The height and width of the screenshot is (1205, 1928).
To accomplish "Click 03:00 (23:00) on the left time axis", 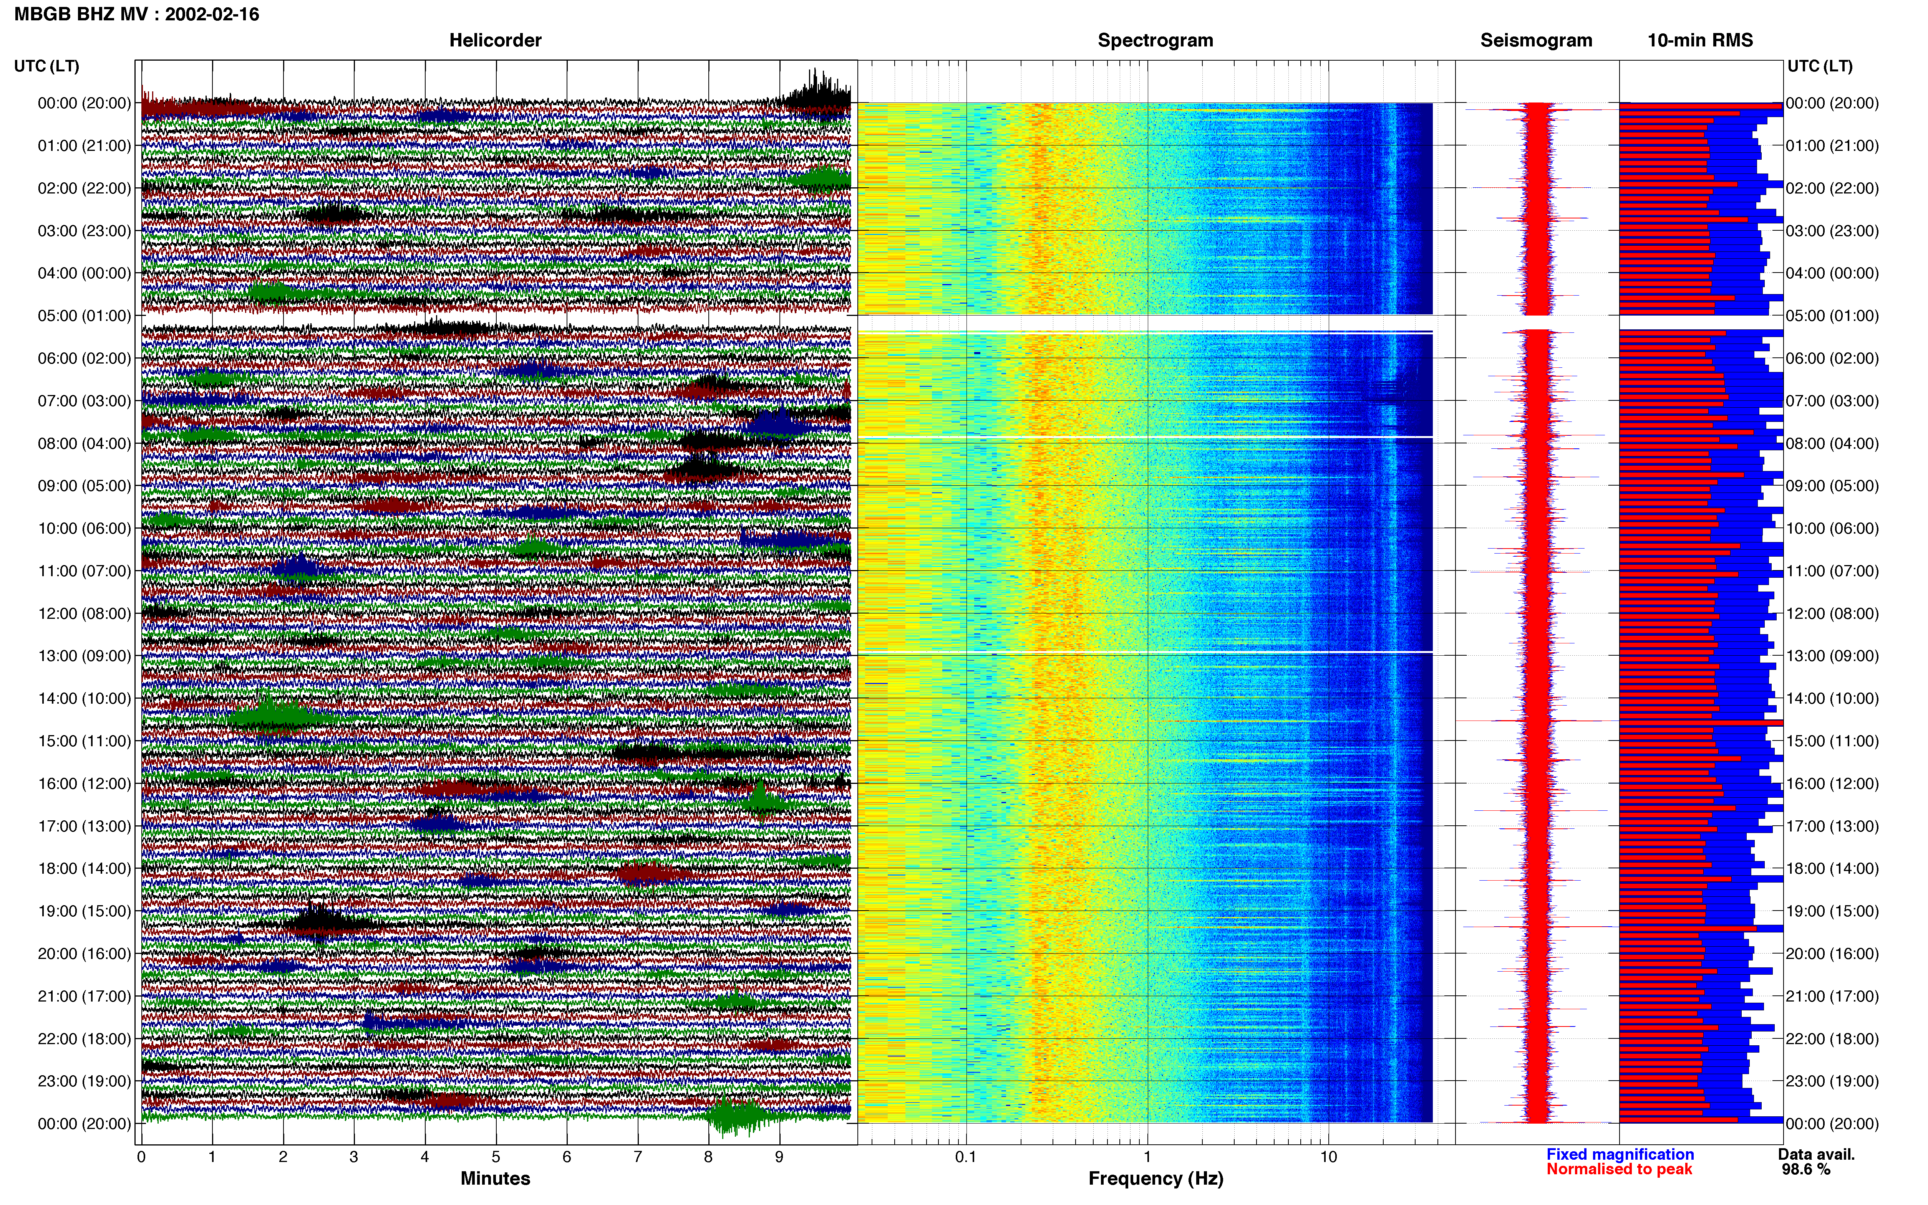I will coord(85,231).
